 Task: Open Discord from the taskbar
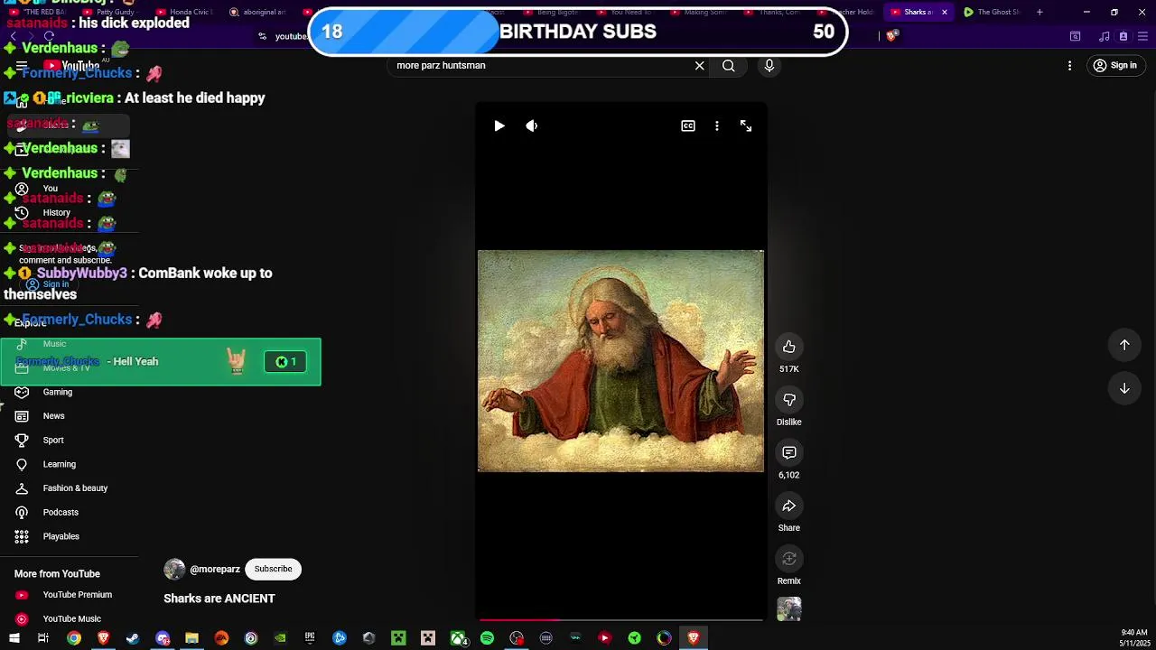tap(163, 638)
